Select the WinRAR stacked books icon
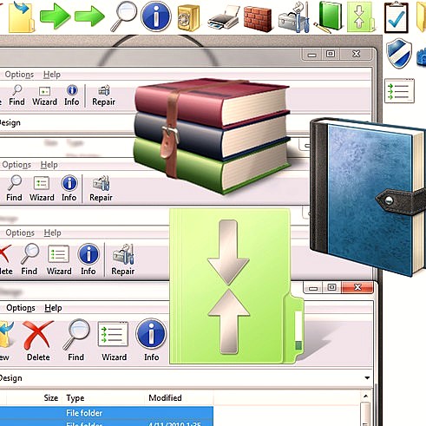 click(212, 135)
